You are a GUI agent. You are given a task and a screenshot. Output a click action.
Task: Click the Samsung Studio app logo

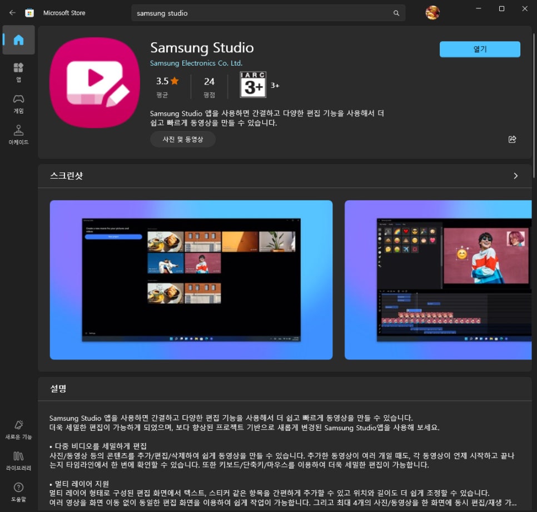tap(95, 83)
